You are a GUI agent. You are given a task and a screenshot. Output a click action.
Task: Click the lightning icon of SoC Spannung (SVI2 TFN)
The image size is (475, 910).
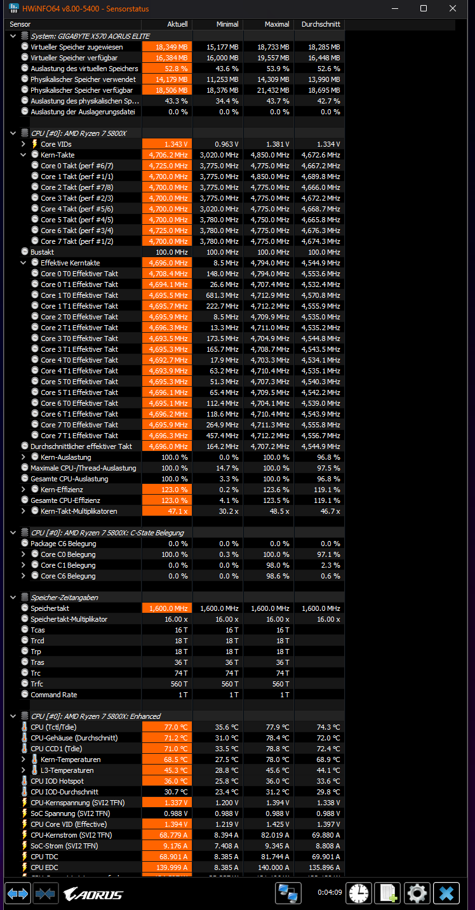(25, 813)
